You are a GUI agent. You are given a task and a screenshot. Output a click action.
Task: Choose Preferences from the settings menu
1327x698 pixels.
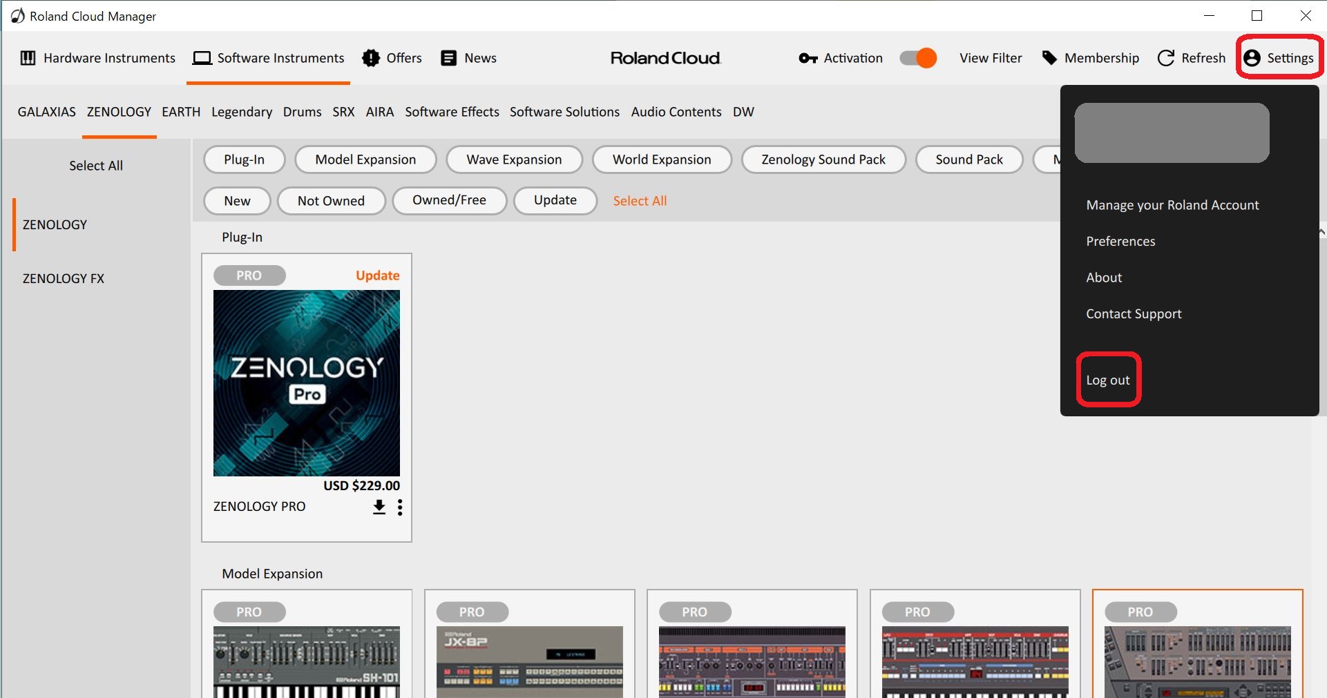(x=1120, y=241)
